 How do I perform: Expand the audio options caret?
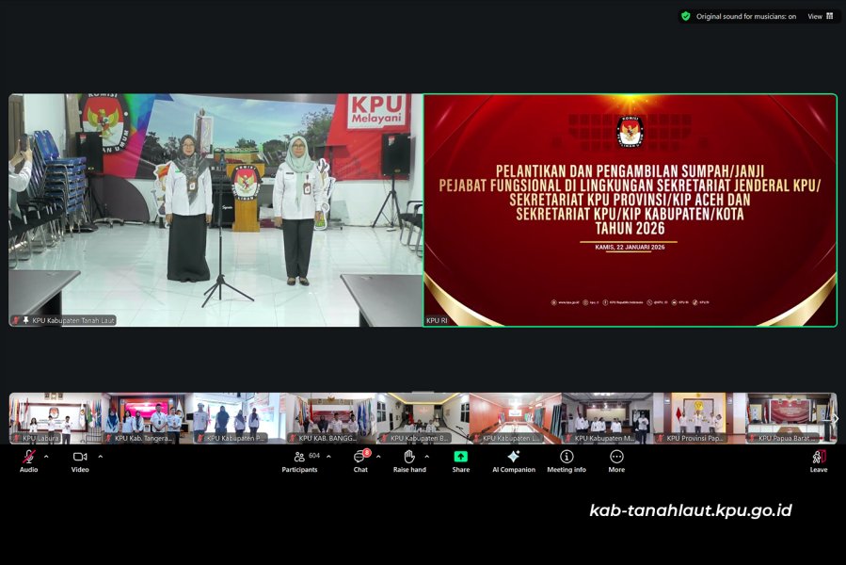pyautogui.click(x=46, y=457)
